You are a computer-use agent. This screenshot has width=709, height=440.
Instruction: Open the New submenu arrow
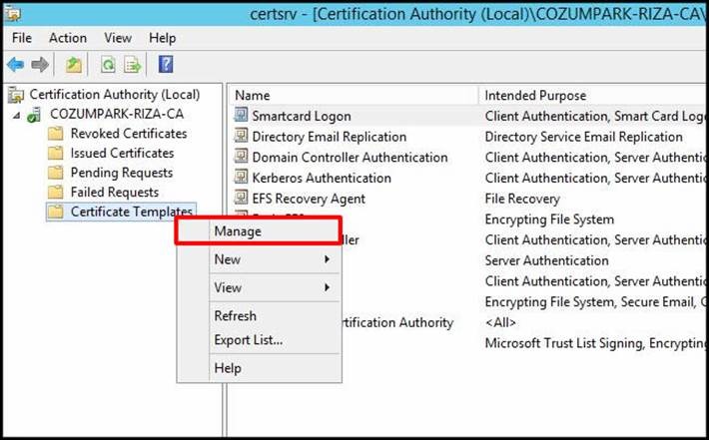pos(327,259)
